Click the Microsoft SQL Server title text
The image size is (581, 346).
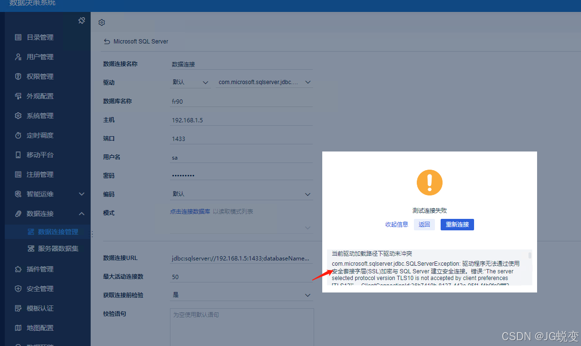(141, 42)
